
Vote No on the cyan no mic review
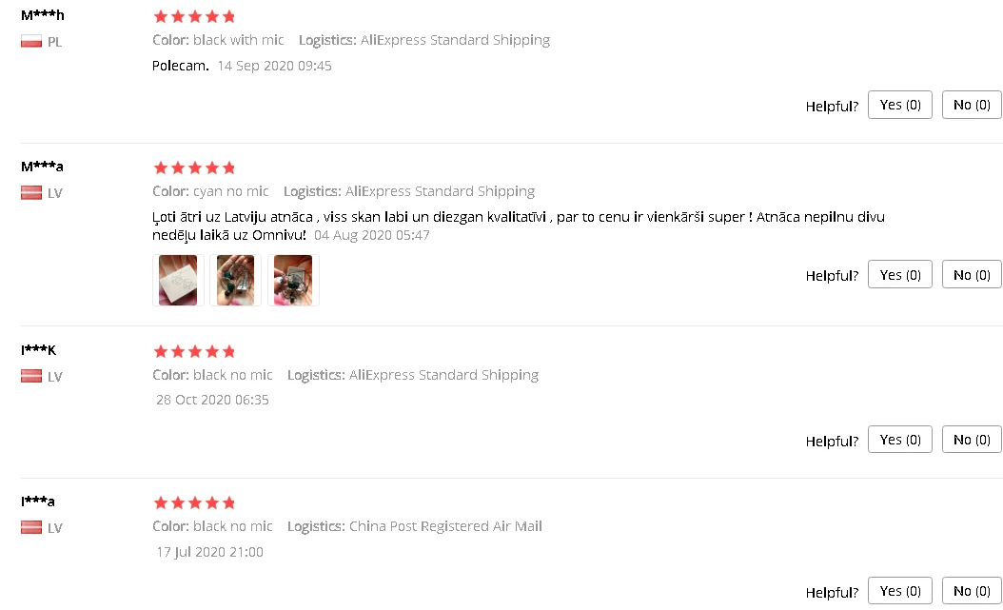[972, 275]
